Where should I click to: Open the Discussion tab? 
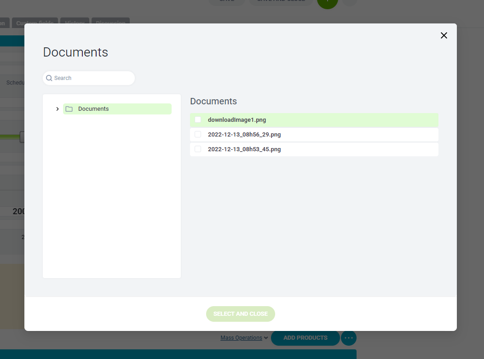(x=110, y=23)
